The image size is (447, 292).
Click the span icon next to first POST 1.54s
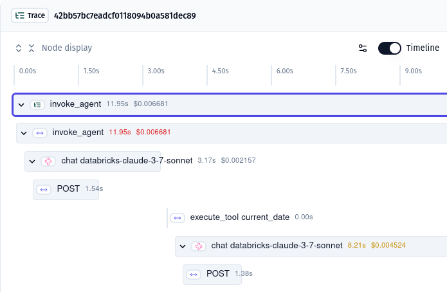pos(44,189)
